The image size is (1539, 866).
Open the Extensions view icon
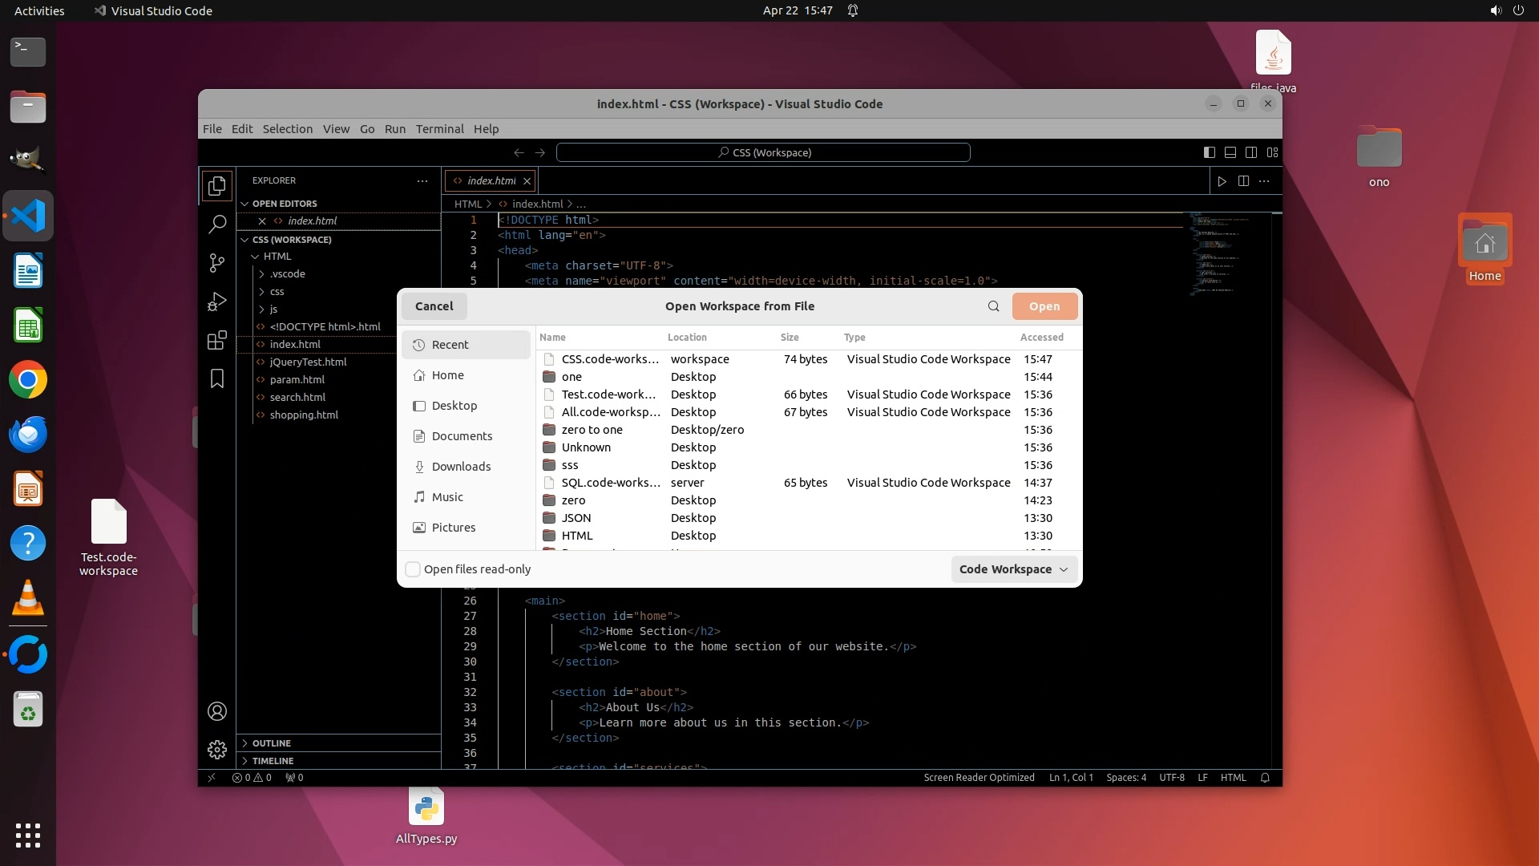pyautogui.click(x=217, y=340)
